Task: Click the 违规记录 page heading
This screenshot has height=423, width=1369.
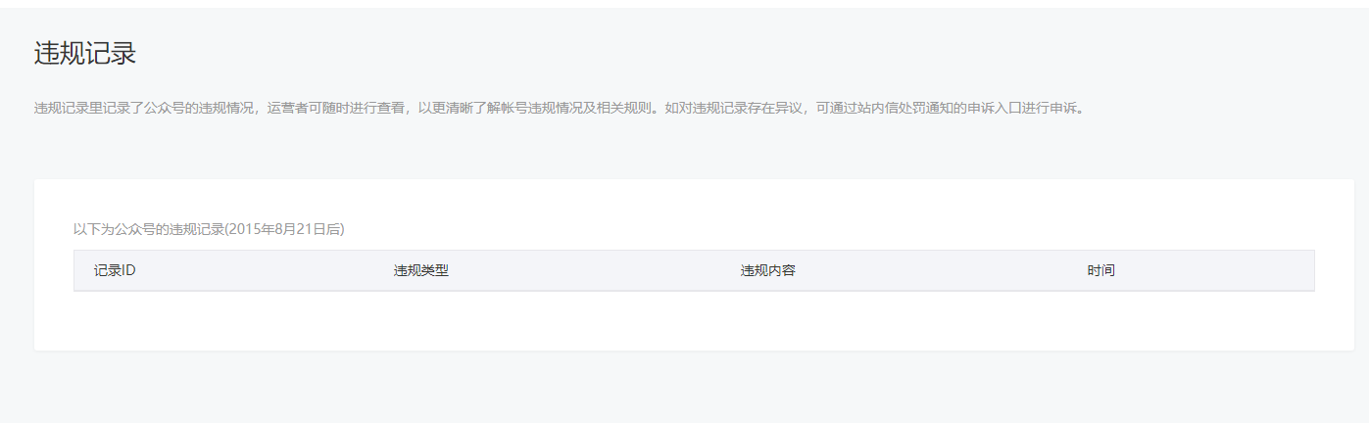Action: [85, 54]
